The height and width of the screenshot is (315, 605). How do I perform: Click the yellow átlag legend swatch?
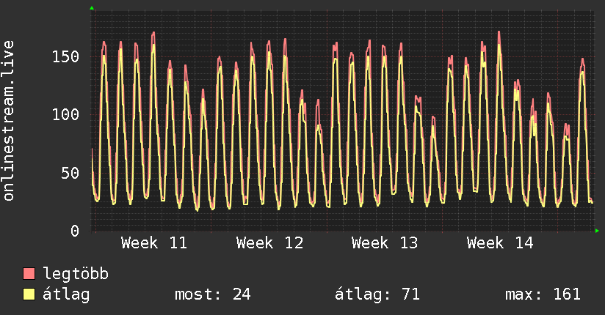coord(29,294)
